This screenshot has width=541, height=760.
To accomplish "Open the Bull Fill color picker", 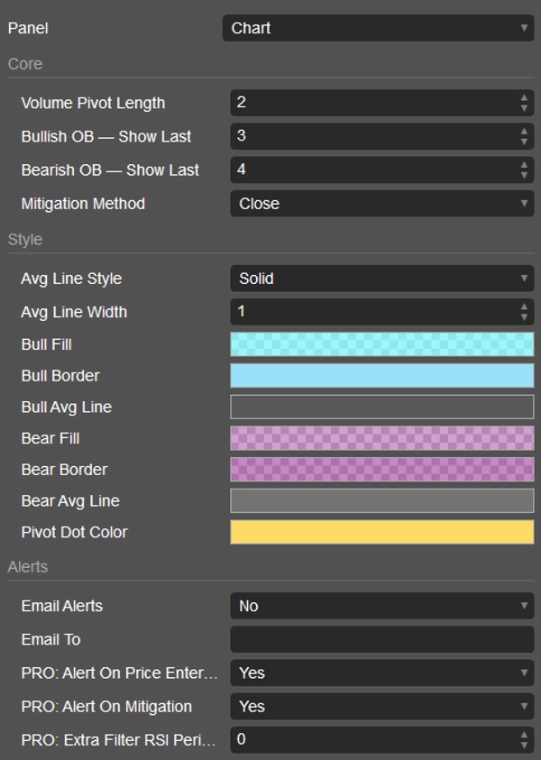I will coord(379,344).
